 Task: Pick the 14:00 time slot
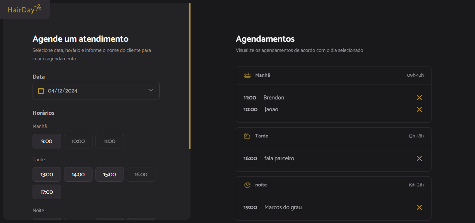(x=78, y=174)
